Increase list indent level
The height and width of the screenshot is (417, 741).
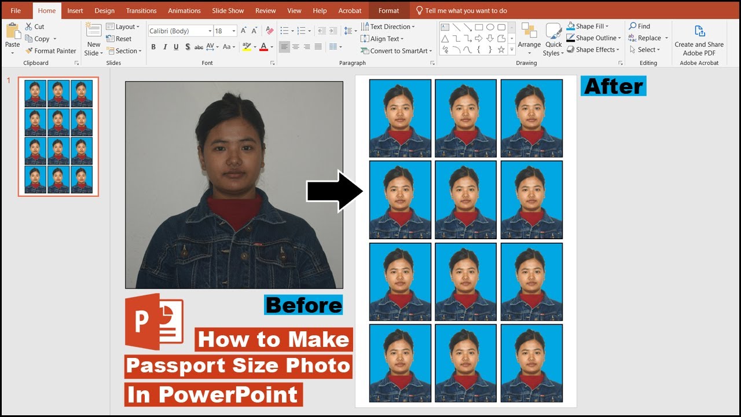[333, 31]
